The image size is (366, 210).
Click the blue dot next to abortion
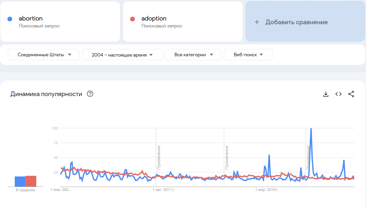(10, 19)
